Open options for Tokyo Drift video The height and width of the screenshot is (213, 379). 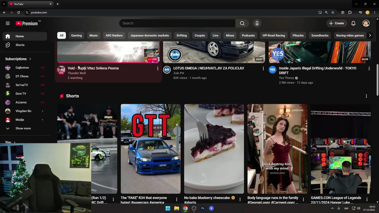(369, 69)
